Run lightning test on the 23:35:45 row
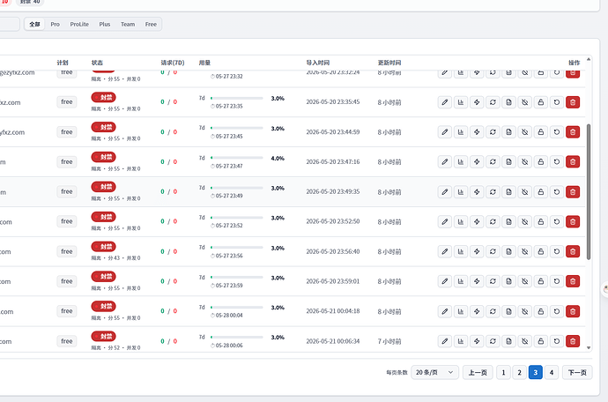This screenshot has width=608, height=402. coord(477,102)
